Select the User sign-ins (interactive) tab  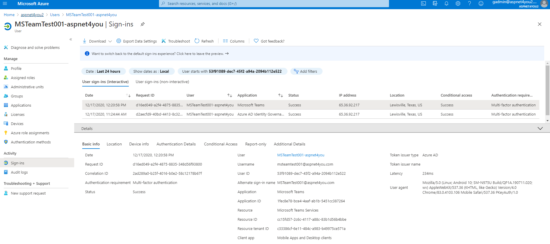click(106, 82)
